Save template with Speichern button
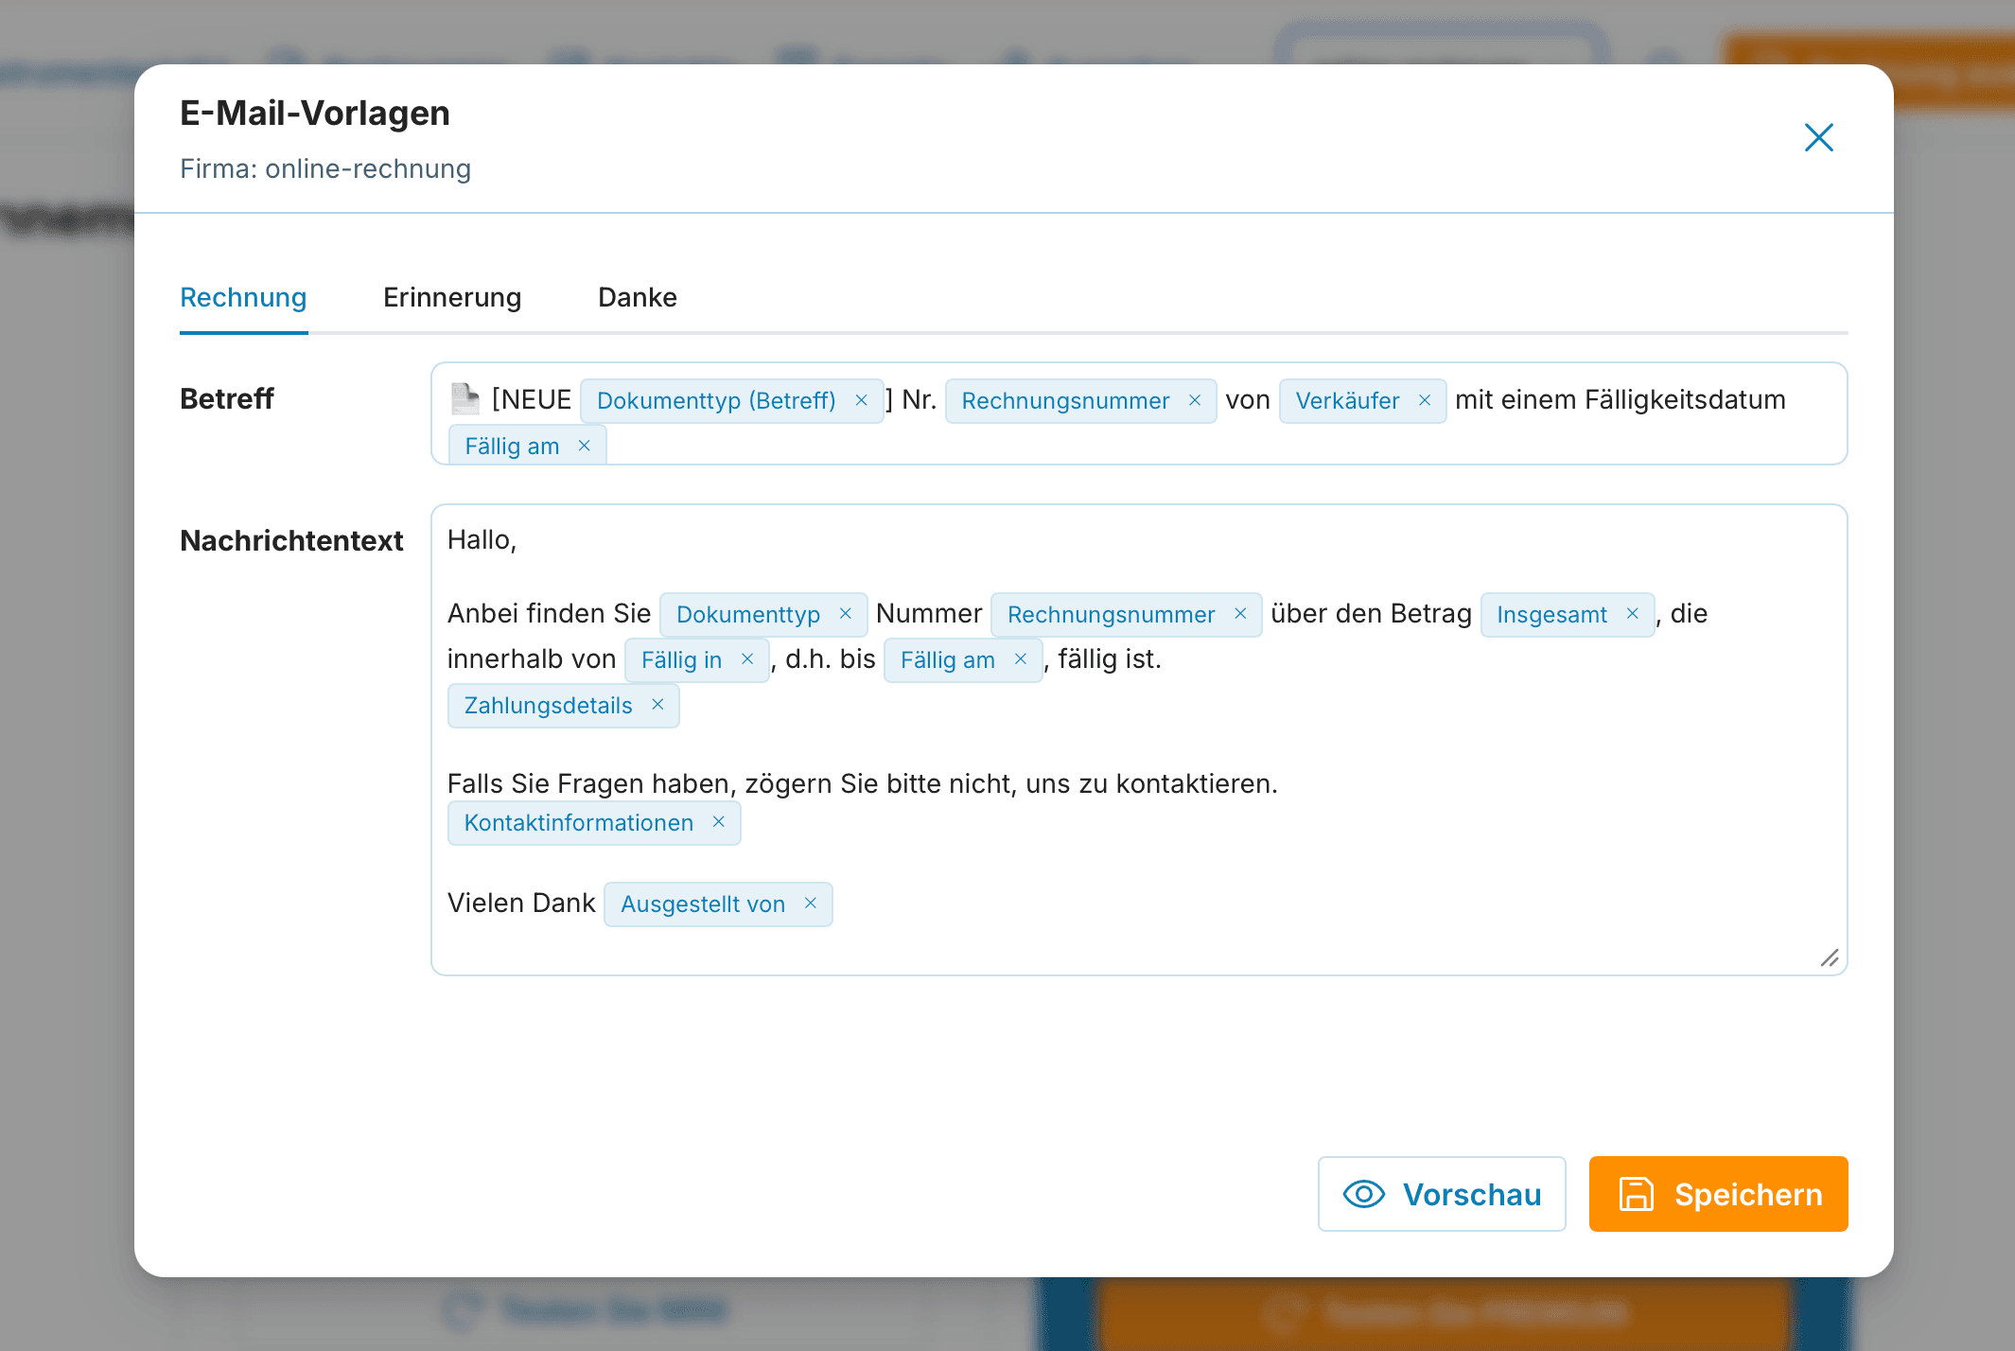This screenshot has height=1351, width=2015. (x=1718, y=1194)
